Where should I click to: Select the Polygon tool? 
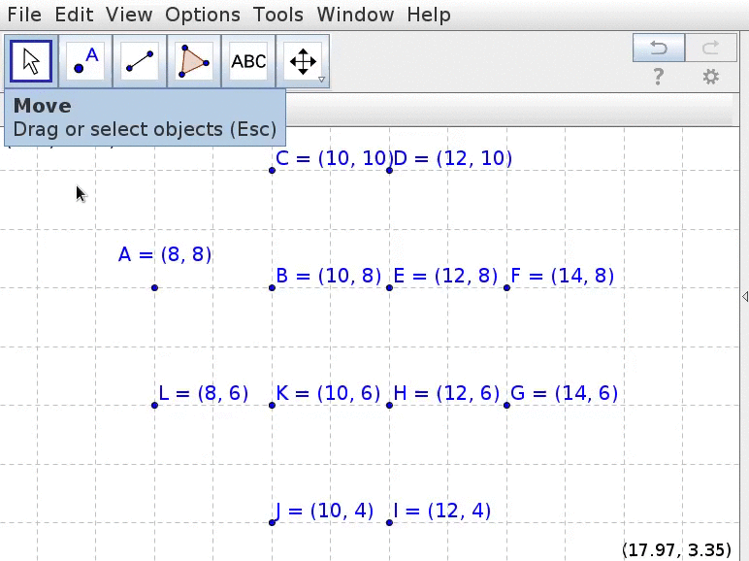pyautogui.click(x=194, y=61)
